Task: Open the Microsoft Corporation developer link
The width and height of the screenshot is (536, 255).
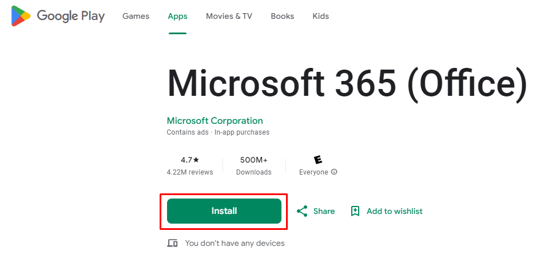Action: [x=215, y=121]
